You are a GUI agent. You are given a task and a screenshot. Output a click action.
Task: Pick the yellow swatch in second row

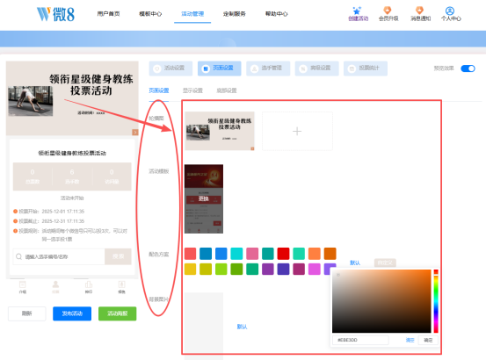[x=190, y=269]
